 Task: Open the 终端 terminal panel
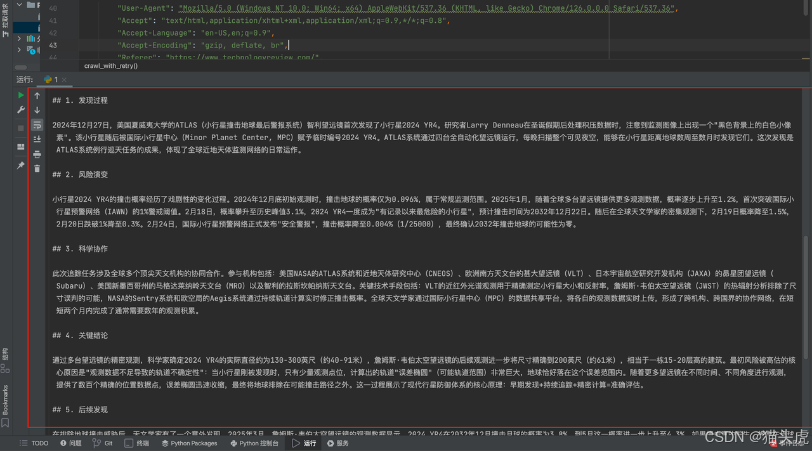(x=136, y=443)
